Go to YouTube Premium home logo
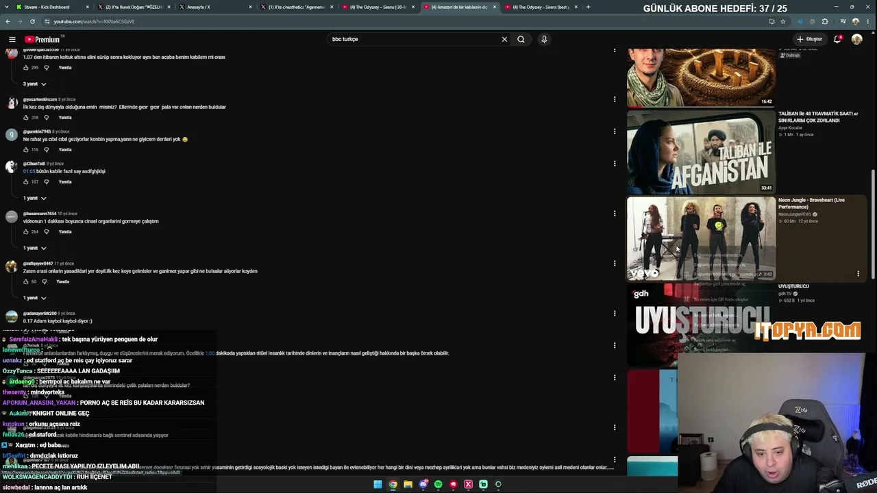 (x=42, y=39)
